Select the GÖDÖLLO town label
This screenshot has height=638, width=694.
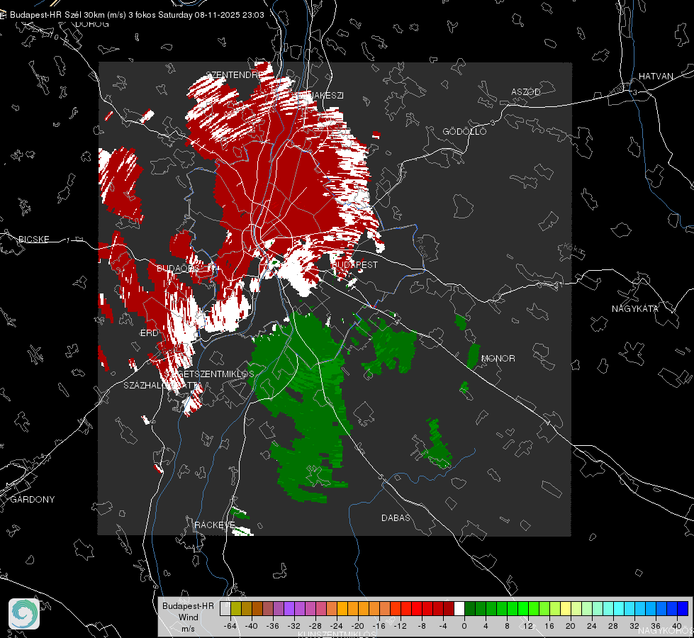464,131
